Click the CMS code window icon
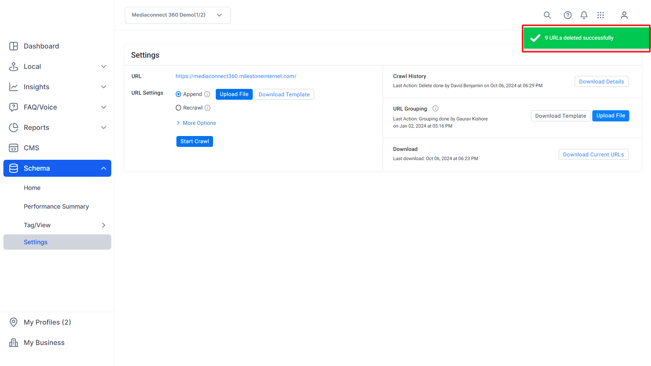The image size is (651, 366). tap(14, 148)
